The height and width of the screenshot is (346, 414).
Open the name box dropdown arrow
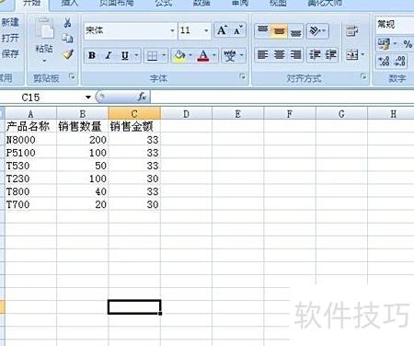point(88,98)
